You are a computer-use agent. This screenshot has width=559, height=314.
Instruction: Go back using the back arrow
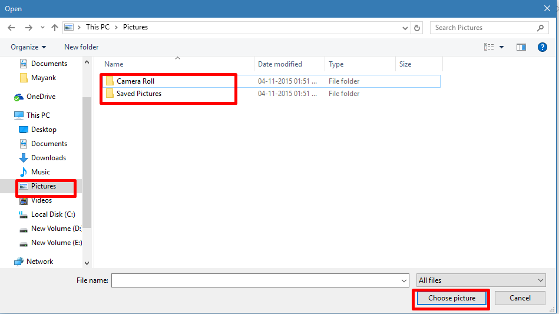pyautogui.click(x=11, y=28)
